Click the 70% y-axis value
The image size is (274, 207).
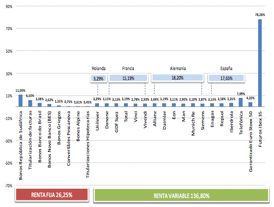point(9,29)
